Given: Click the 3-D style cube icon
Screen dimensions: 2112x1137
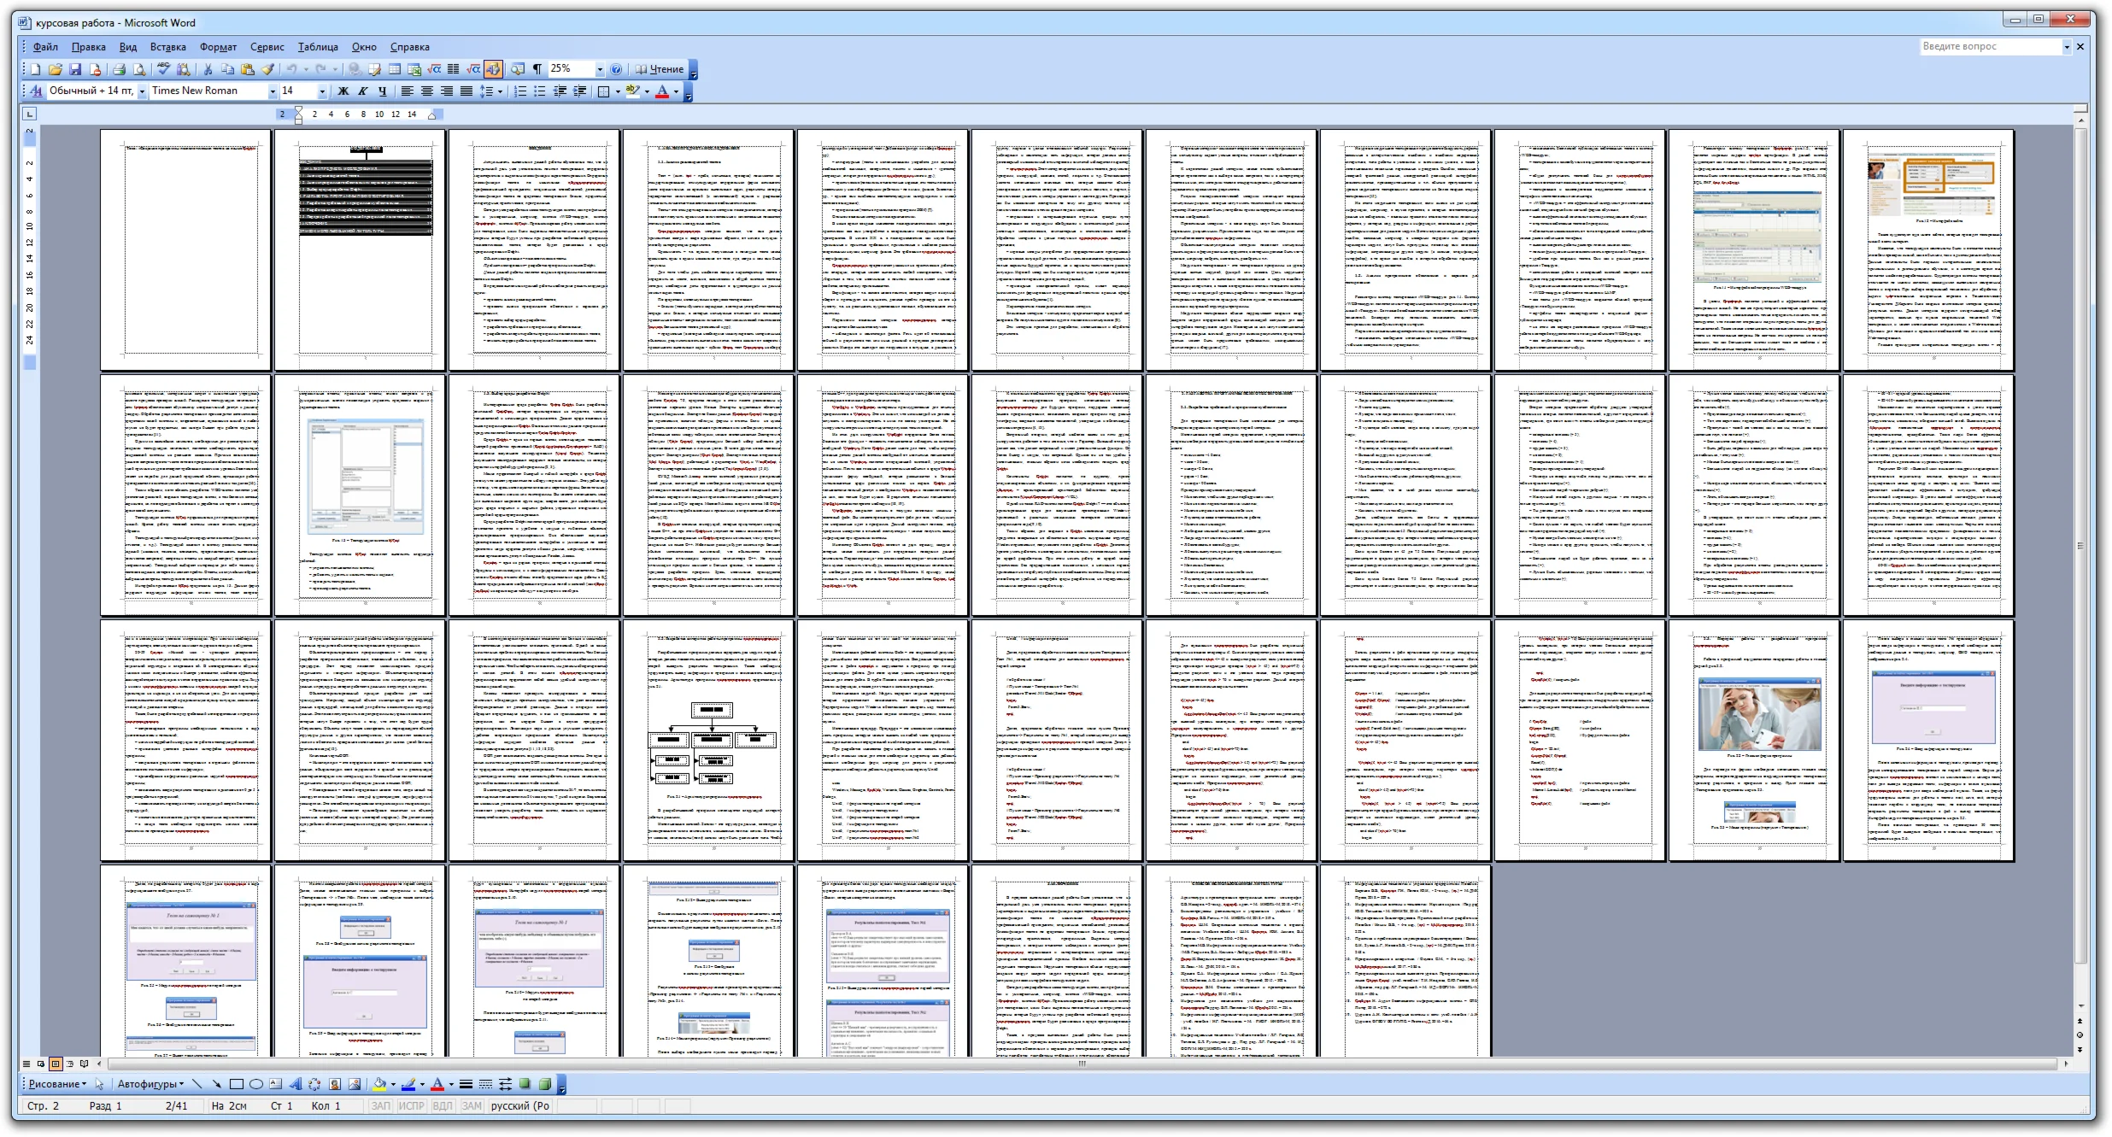Looking at the screenshot, I should [544, 1084].
